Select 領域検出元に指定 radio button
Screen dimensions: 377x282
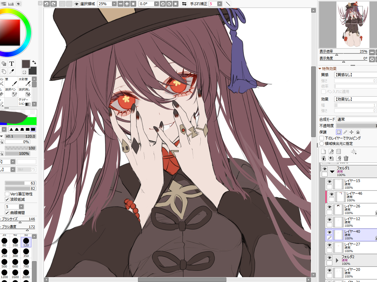[x=322, y=144]
